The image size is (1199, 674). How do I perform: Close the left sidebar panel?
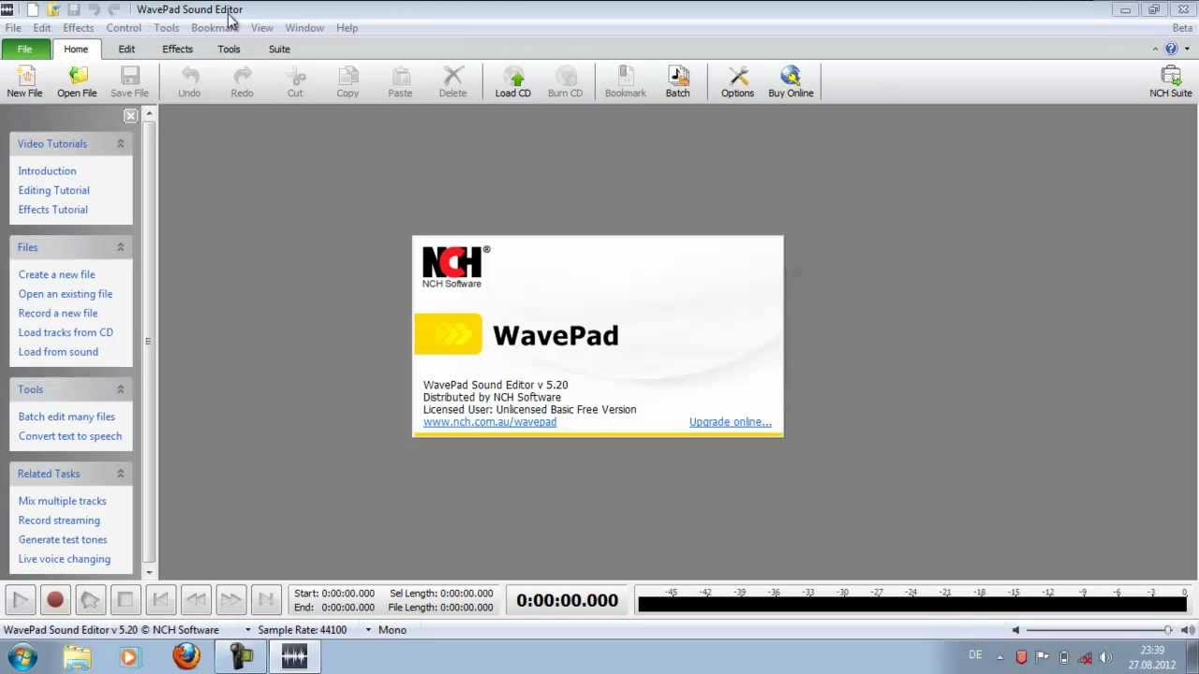(130, 116)
